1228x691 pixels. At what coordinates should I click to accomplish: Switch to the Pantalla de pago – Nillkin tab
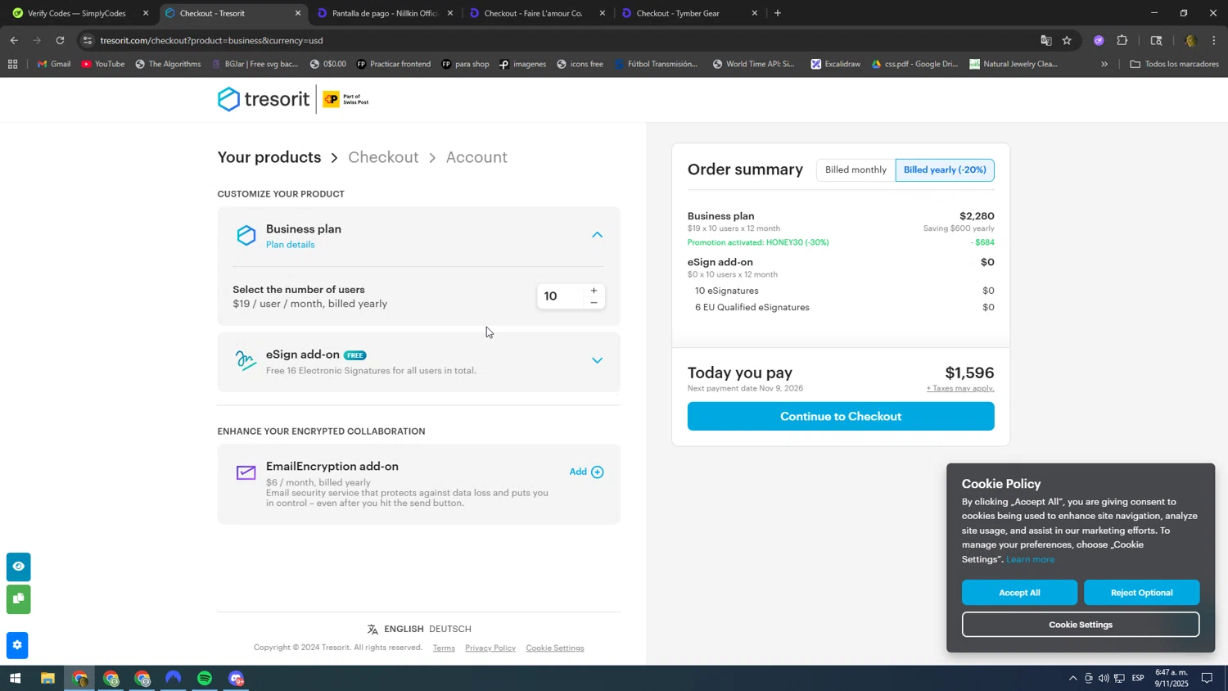point(385,13)
